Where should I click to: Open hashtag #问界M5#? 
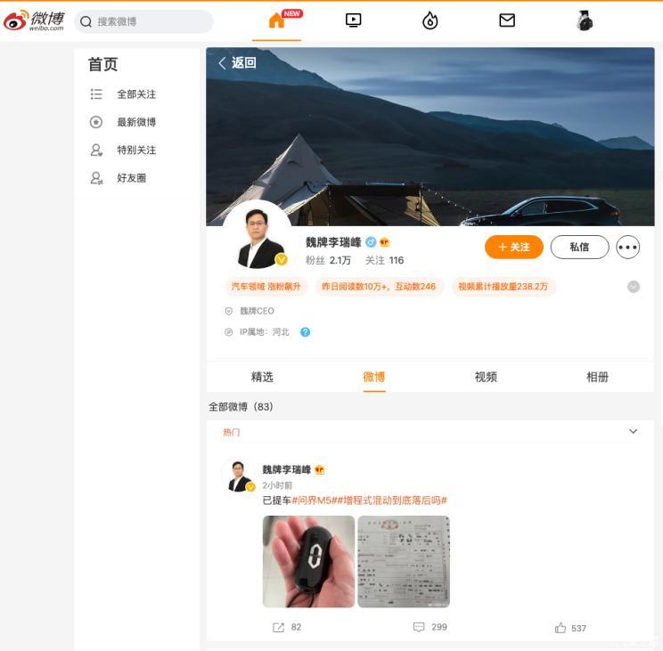[x=315, y=500]
